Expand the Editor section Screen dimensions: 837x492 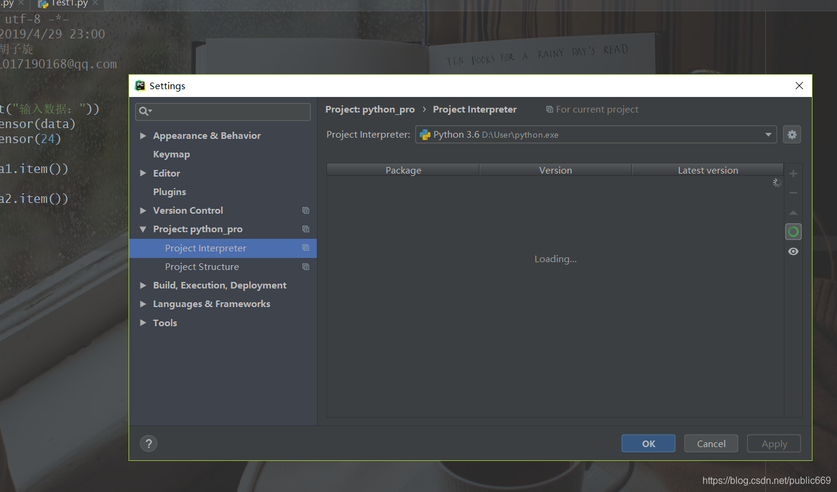pyautogui.click(x=143, y=173)
